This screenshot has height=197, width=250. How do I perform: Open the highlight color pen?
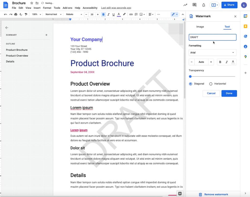point(124,14)
